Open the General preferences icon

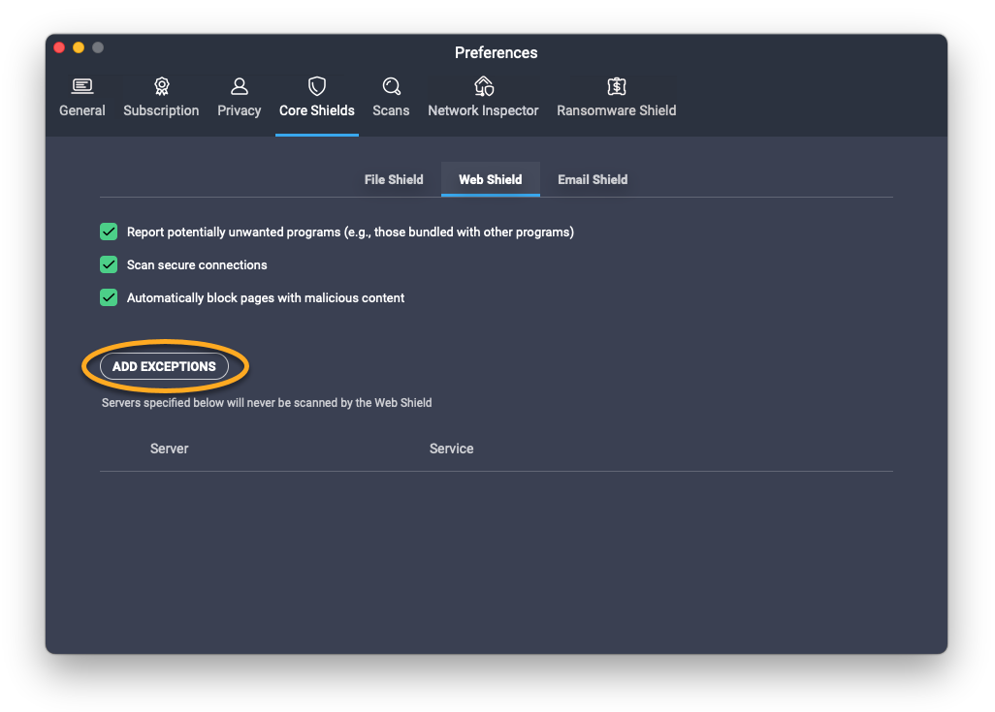tap(82, 86)
